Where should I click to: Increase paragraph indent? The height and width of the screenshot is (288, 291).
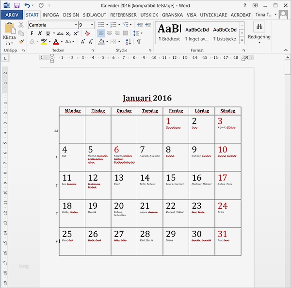148,25
